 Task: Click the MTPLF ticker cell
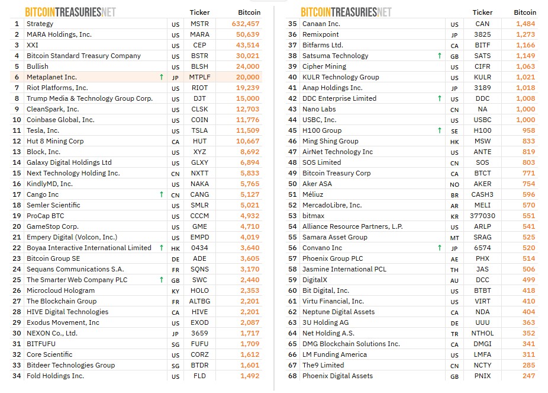199,77
